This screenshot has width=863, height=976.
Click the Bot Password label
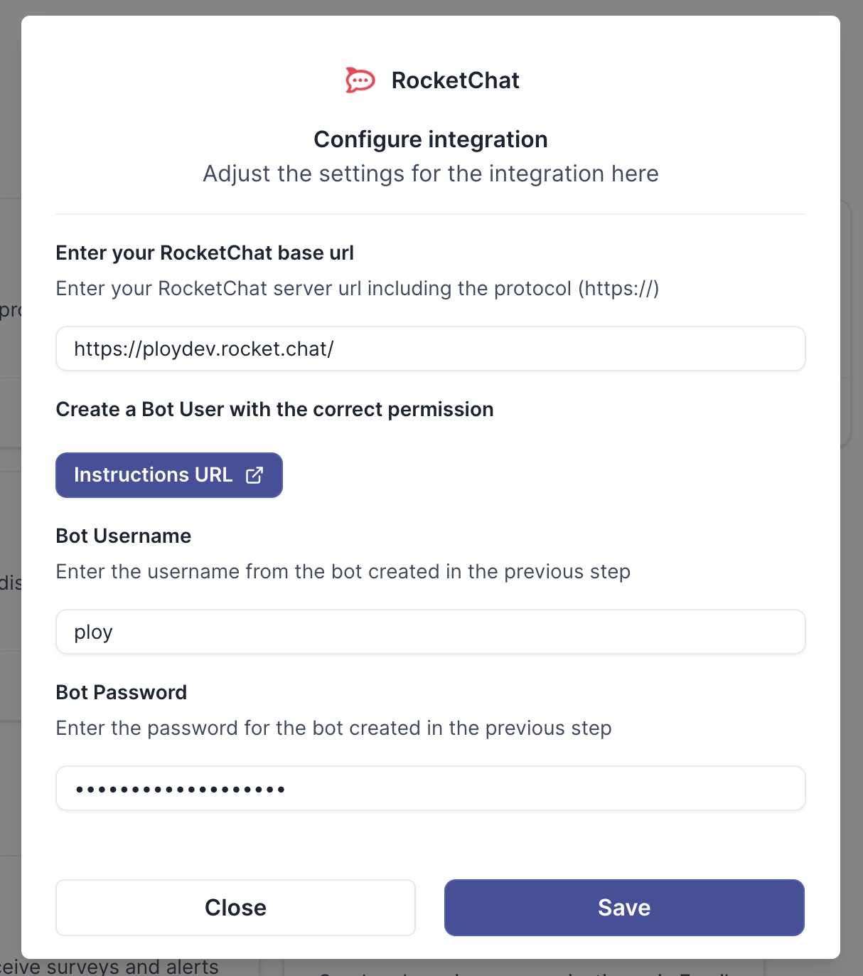(122, 693)
